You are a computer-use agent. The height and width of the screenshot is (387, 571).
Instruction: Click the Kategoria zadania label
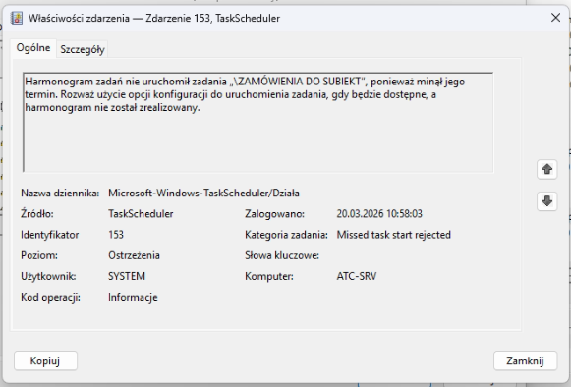coord(286,235)
